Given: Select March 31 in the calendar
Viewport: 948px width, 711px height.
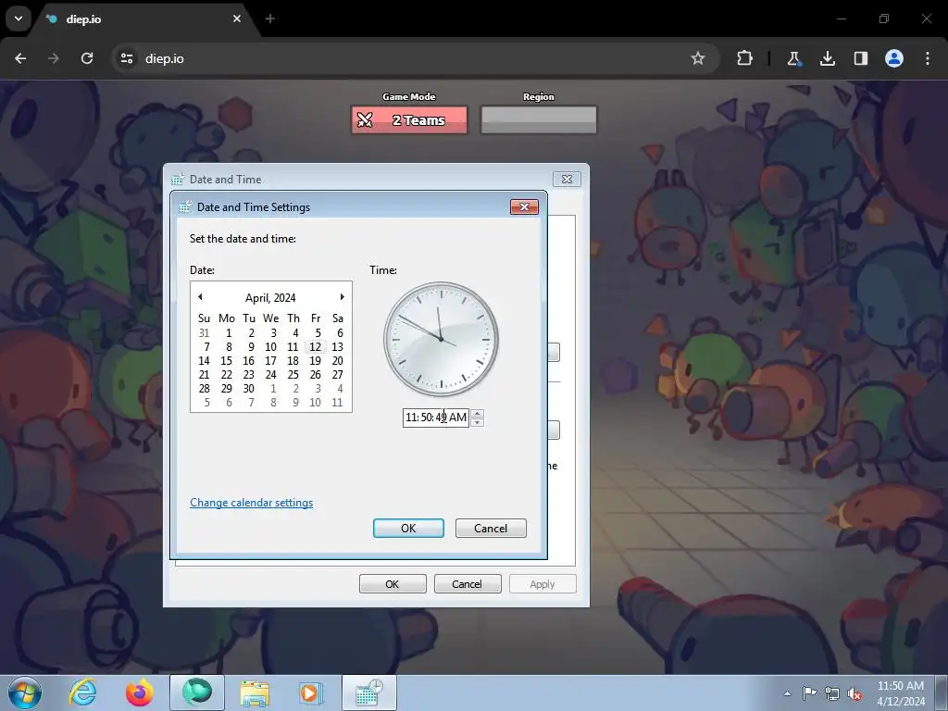Looking at the screenshot, I should [x=204, y=332].
